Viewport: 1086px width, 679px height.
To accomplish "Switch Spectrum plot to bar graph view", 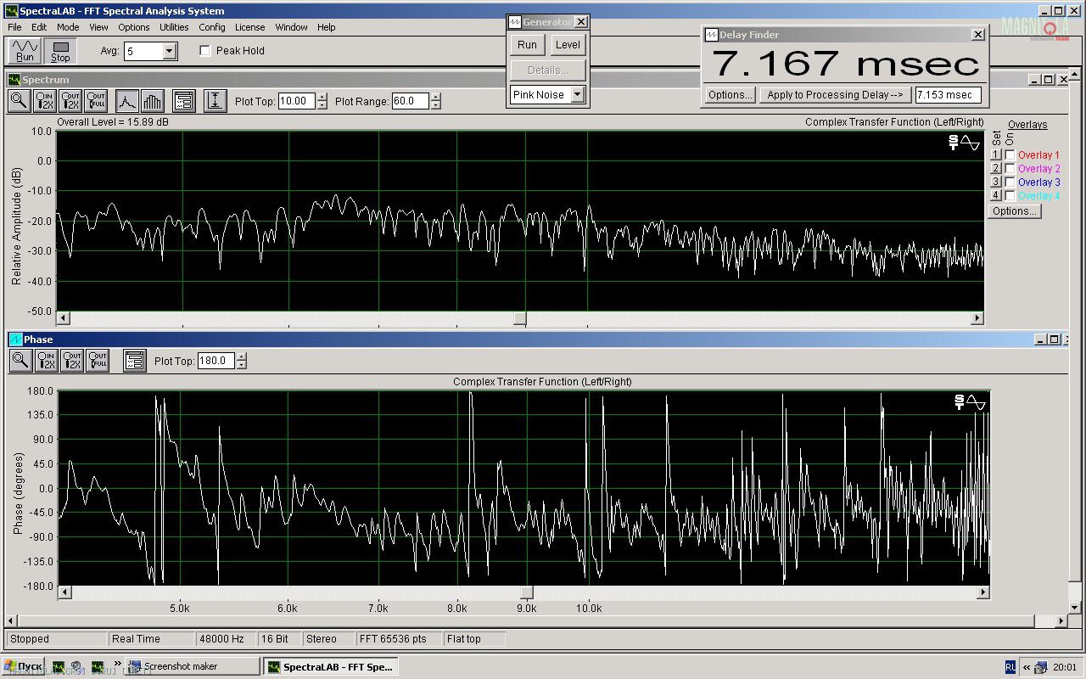I will click(x=153, y=101).
